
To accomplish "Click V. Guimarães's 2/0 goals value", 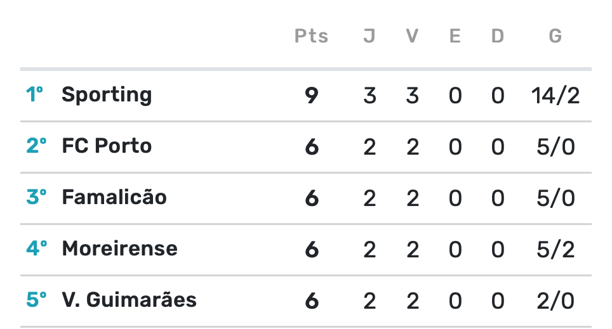I will 555,301.
